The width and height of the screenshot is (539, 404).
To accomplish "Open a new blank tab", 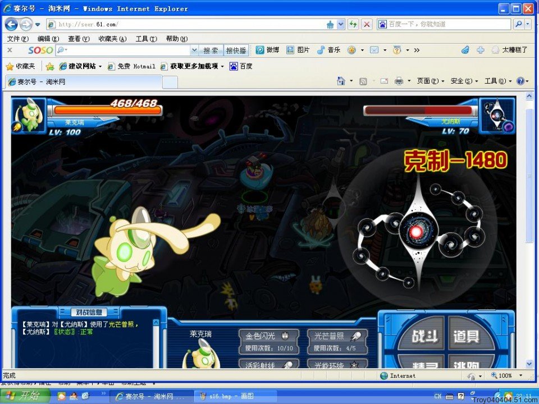I will pos(170,82).
